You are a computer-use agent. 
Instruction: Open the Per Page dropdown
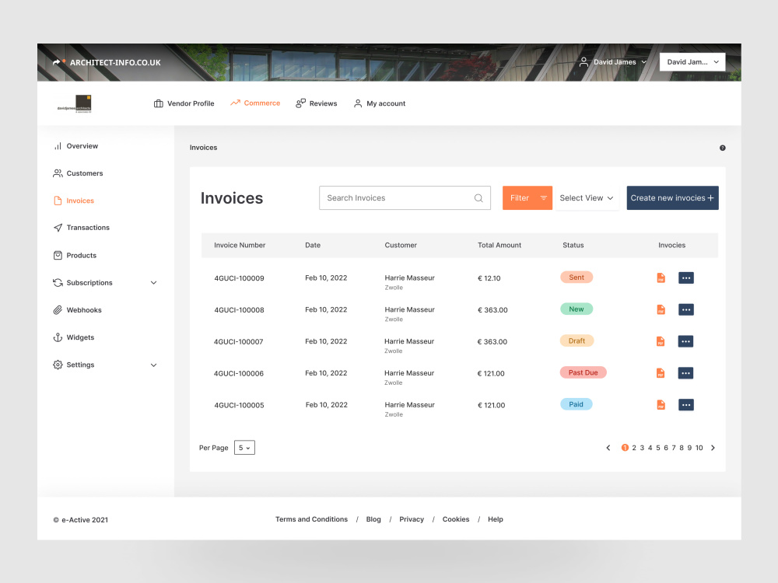(x=244, y=448)
